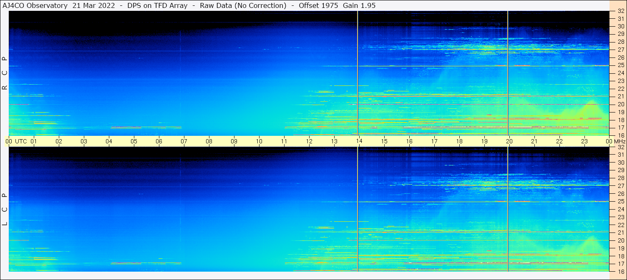
Task: Click hour label "21" on the horizontal time axis
Action: pyautogui.click(x=534, y=141)
